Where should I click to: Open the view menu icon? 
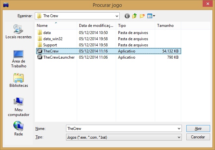click(151, 16)
